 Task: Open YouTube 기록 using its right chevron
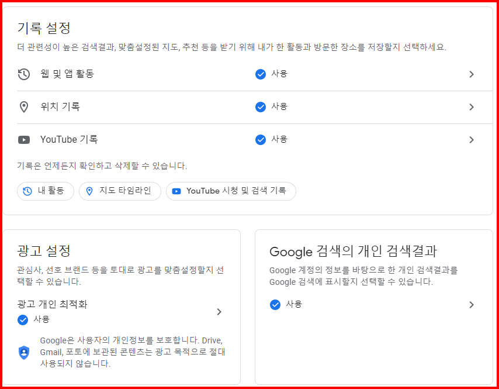pyautogui.click(x=472, y=140)
